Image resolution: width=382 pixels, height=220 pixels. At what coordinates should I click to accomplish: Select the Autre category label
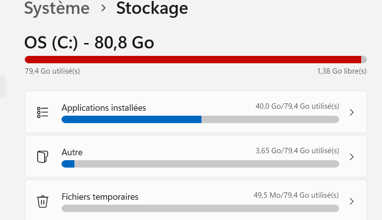72,152
